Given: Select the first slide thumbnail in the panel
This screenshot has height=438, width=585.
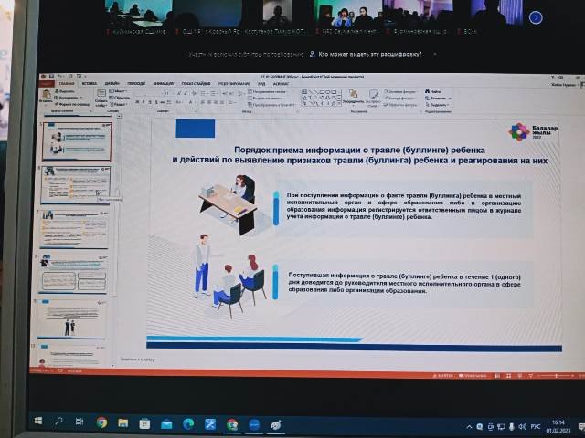Looking at the screenshot, I should [77, 141].
